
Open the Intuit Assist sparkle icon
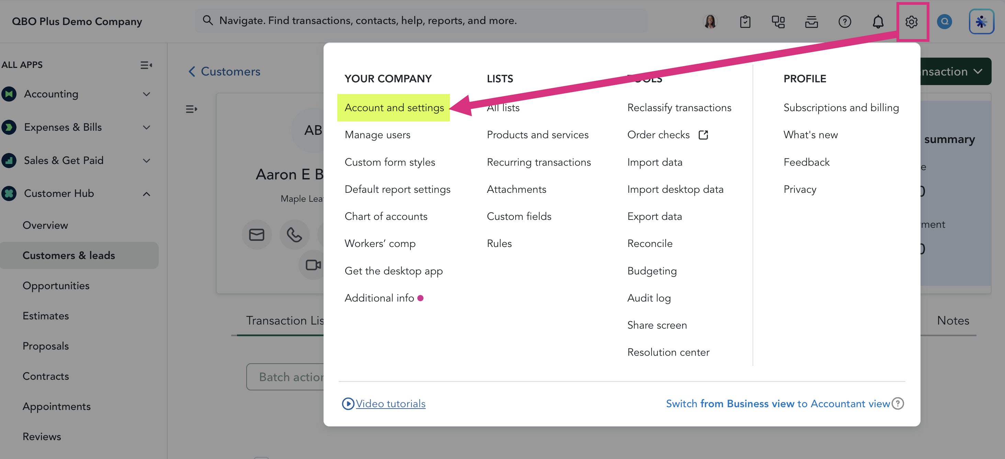981,21
